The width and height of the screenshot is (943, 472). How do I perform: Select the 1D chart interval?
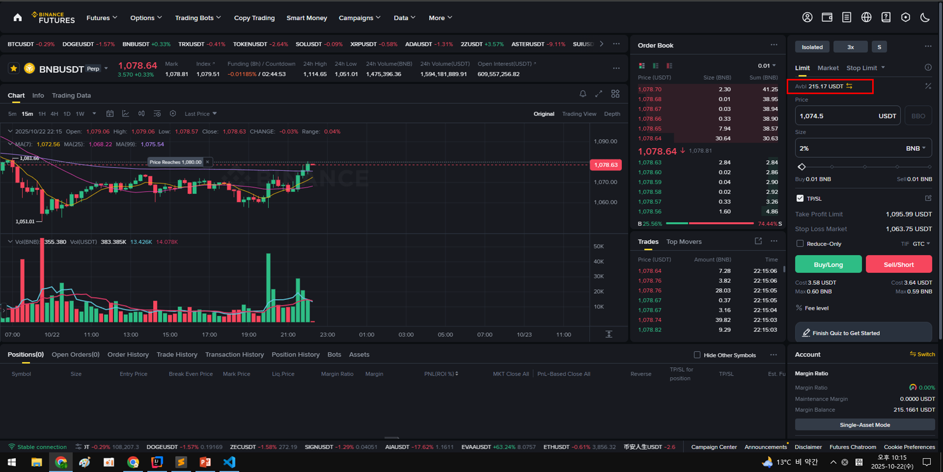pyautogui.click(x=67, y=114)
